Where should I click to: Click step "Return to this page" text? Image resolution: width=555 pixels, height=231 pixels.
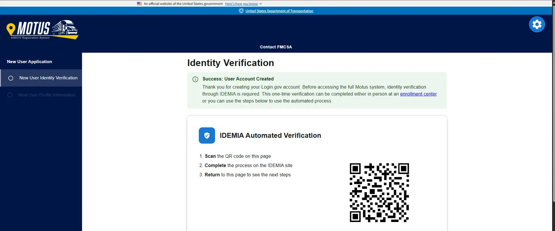[x=248, y=175]
